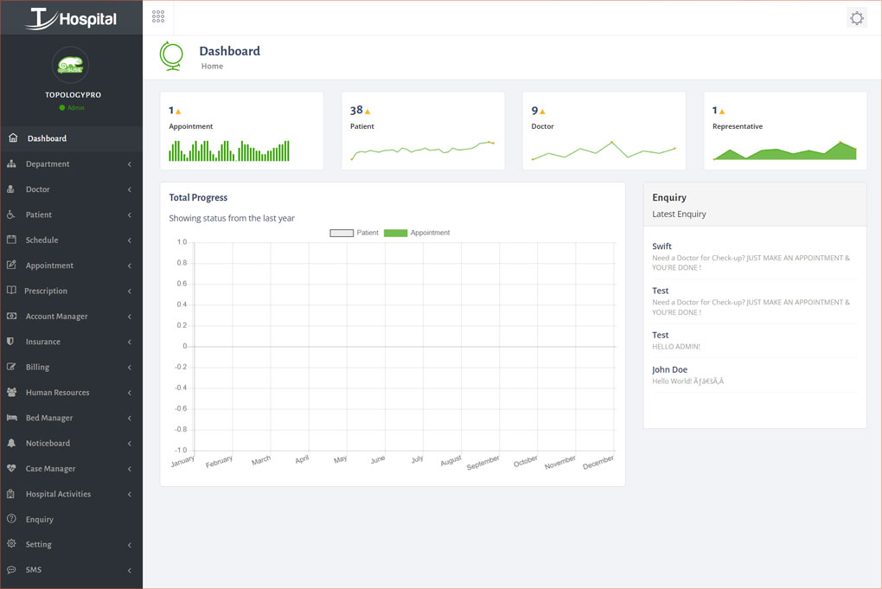Click the green Appointment legend swatch

(x=395, y=233)
